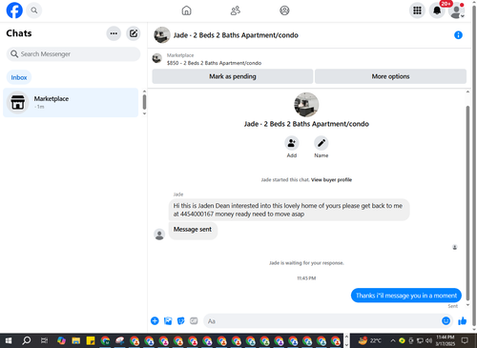Click More options button
Screen dimensions: 477x348
tap(390, 76)
